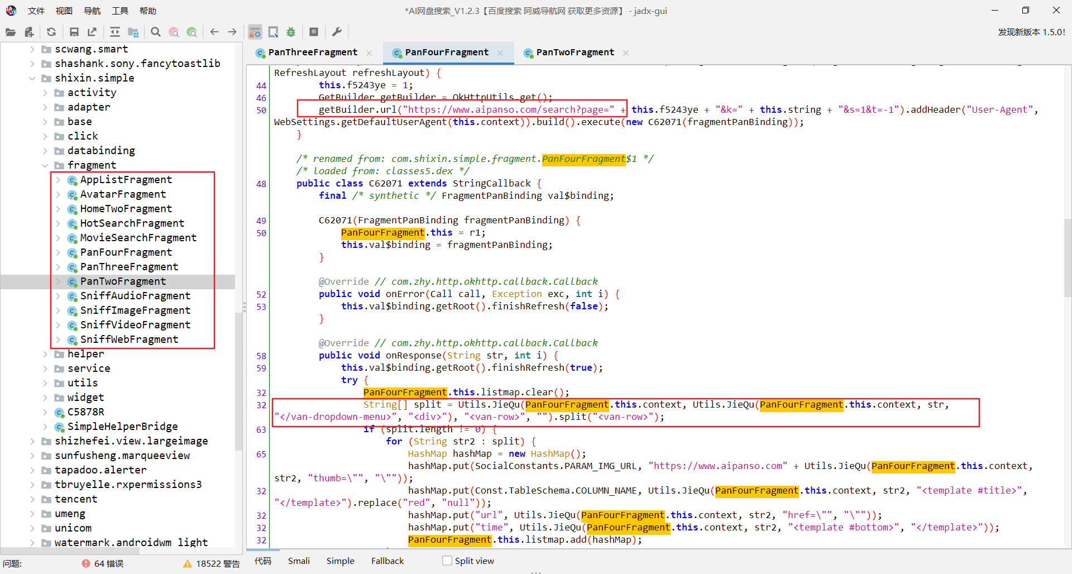Select HotSearchFragment in the tree
The height and width of the screenshot is (574, 1072).
[132, 223]
